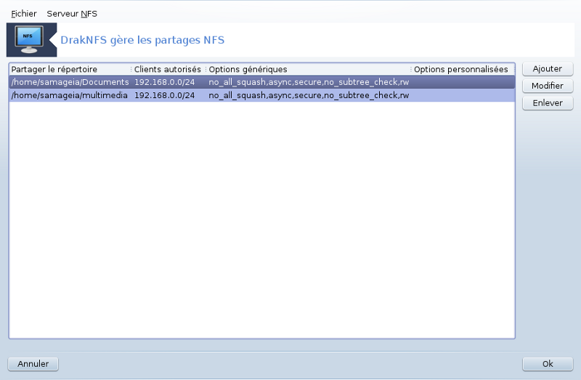The image size is (581, 380).
Task: Click the Enlever button
Action: 548,103
